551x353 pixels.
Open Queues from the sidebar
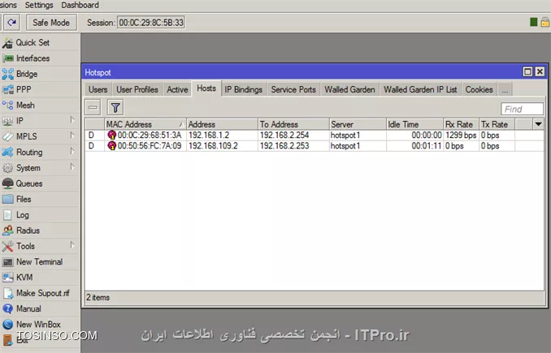(x=29, y=183)
